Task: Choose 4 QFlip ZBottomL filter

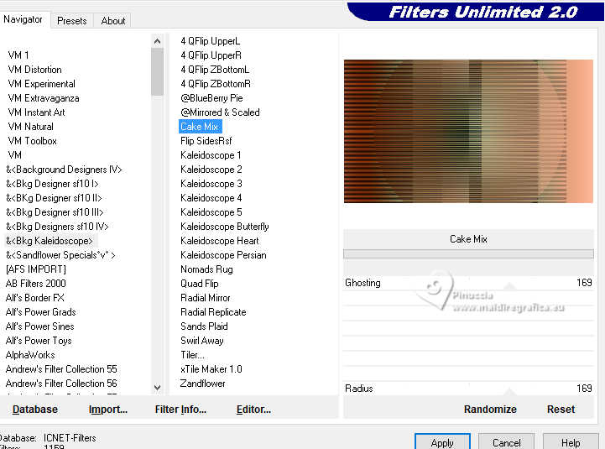Action: 215,70
